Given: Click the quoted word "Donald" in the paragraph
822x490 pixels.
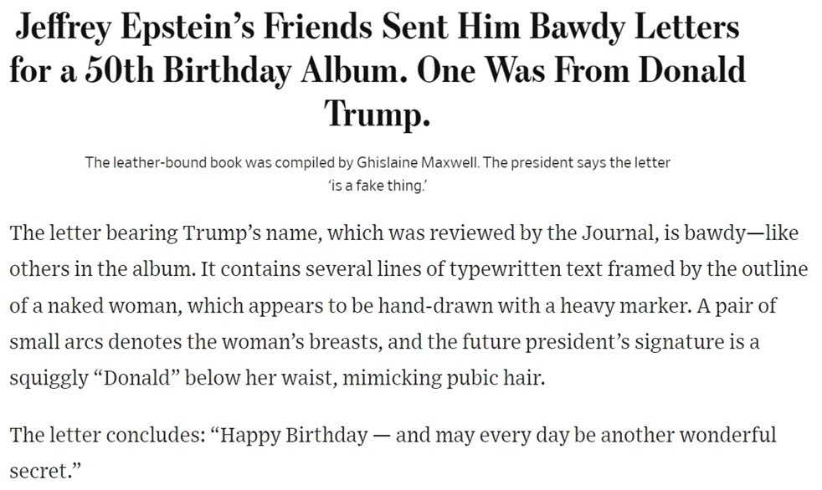Looking at the screenshot, I should coord(136,377).
